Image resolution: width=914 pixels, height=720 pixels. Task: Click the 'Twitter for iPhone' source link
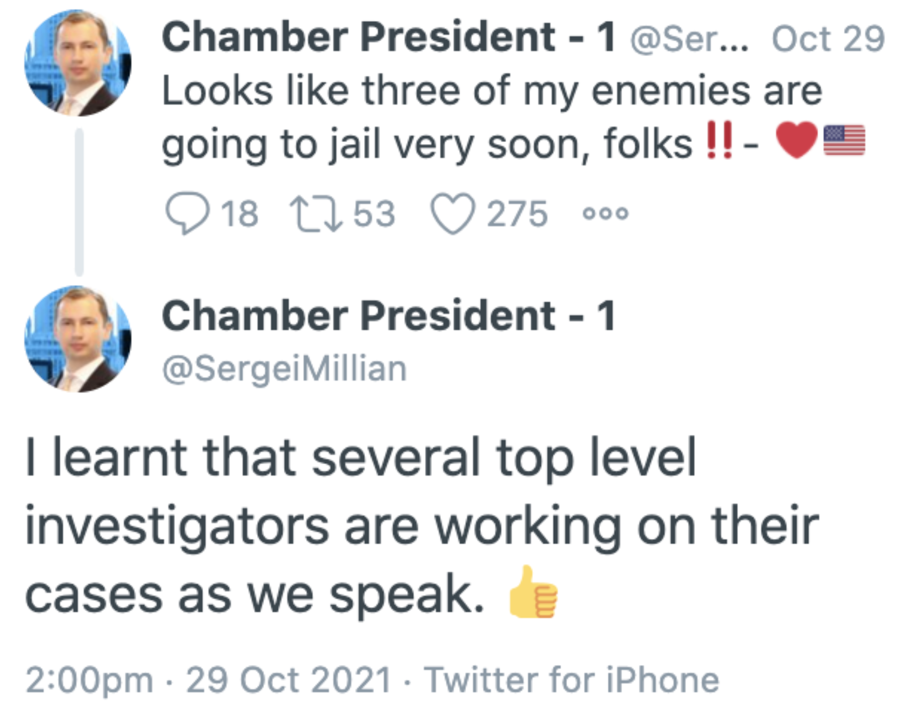tap(571, 680)
